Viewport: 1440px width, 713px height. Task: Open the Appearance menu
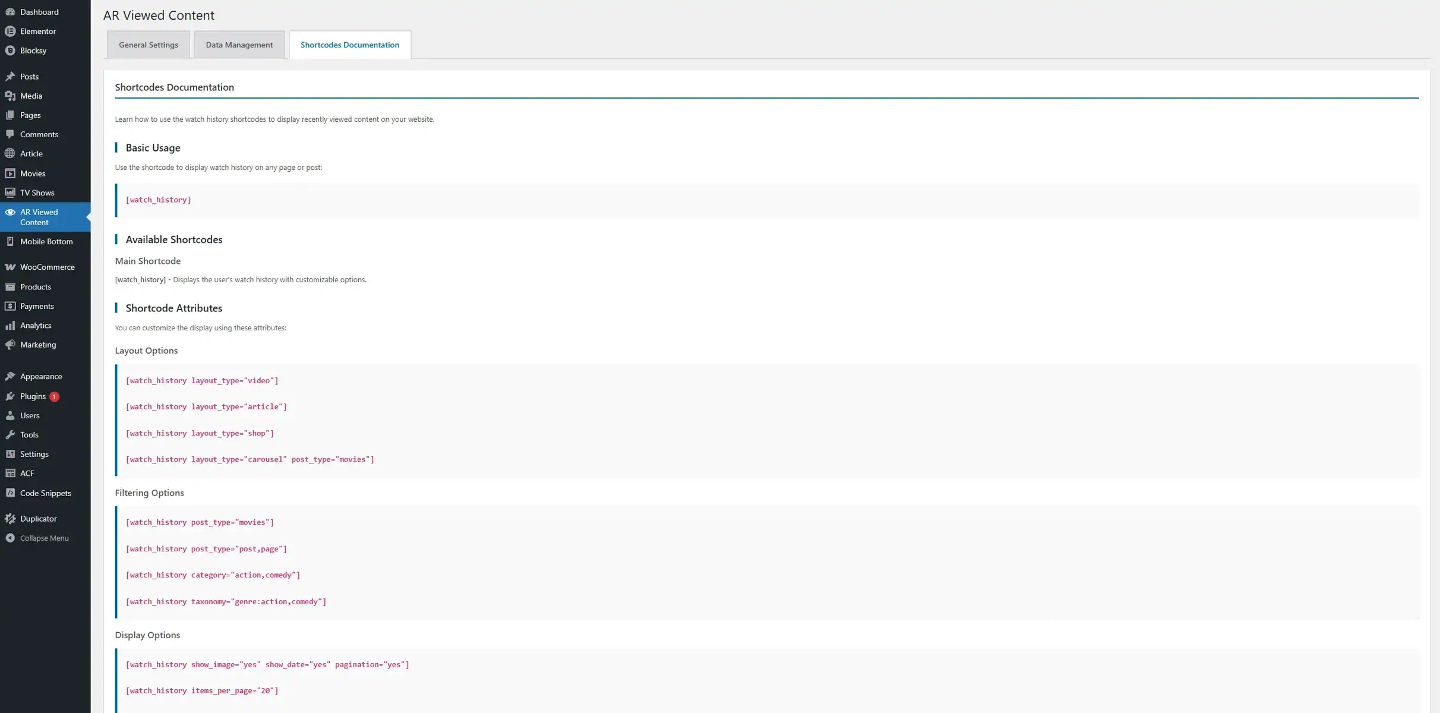tap(41, 377)
